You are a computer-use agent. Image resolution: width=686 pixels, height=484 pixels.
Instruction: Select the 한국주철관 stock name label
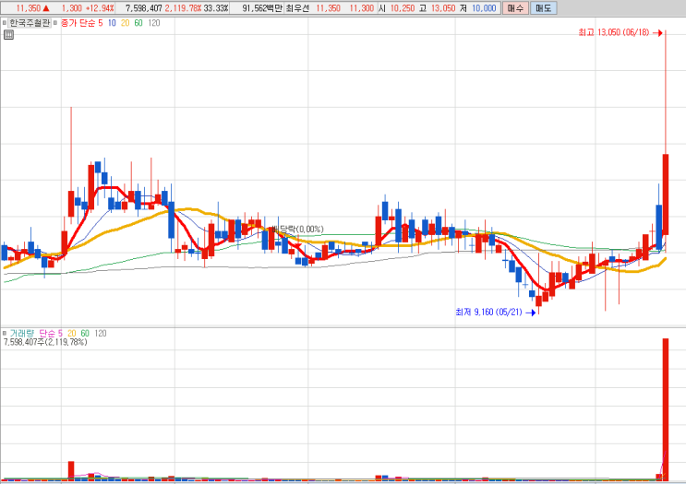(30, 23)
